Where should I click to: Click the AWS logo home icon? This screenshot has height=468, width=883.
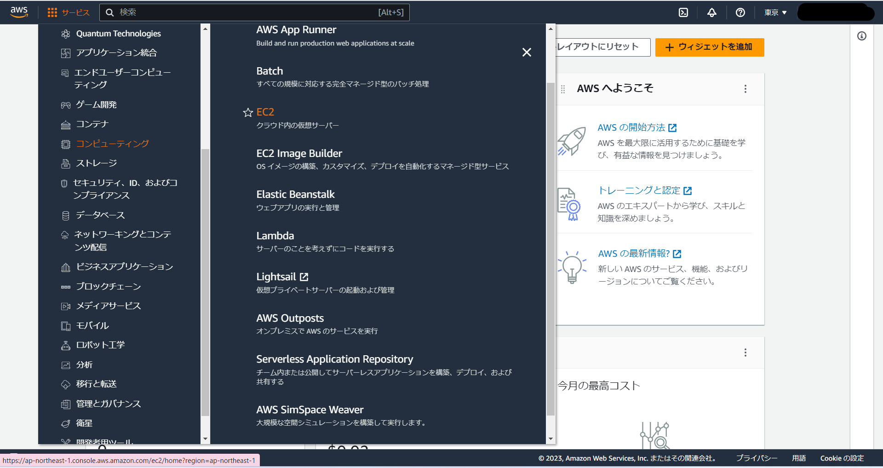tap(19, 12)
